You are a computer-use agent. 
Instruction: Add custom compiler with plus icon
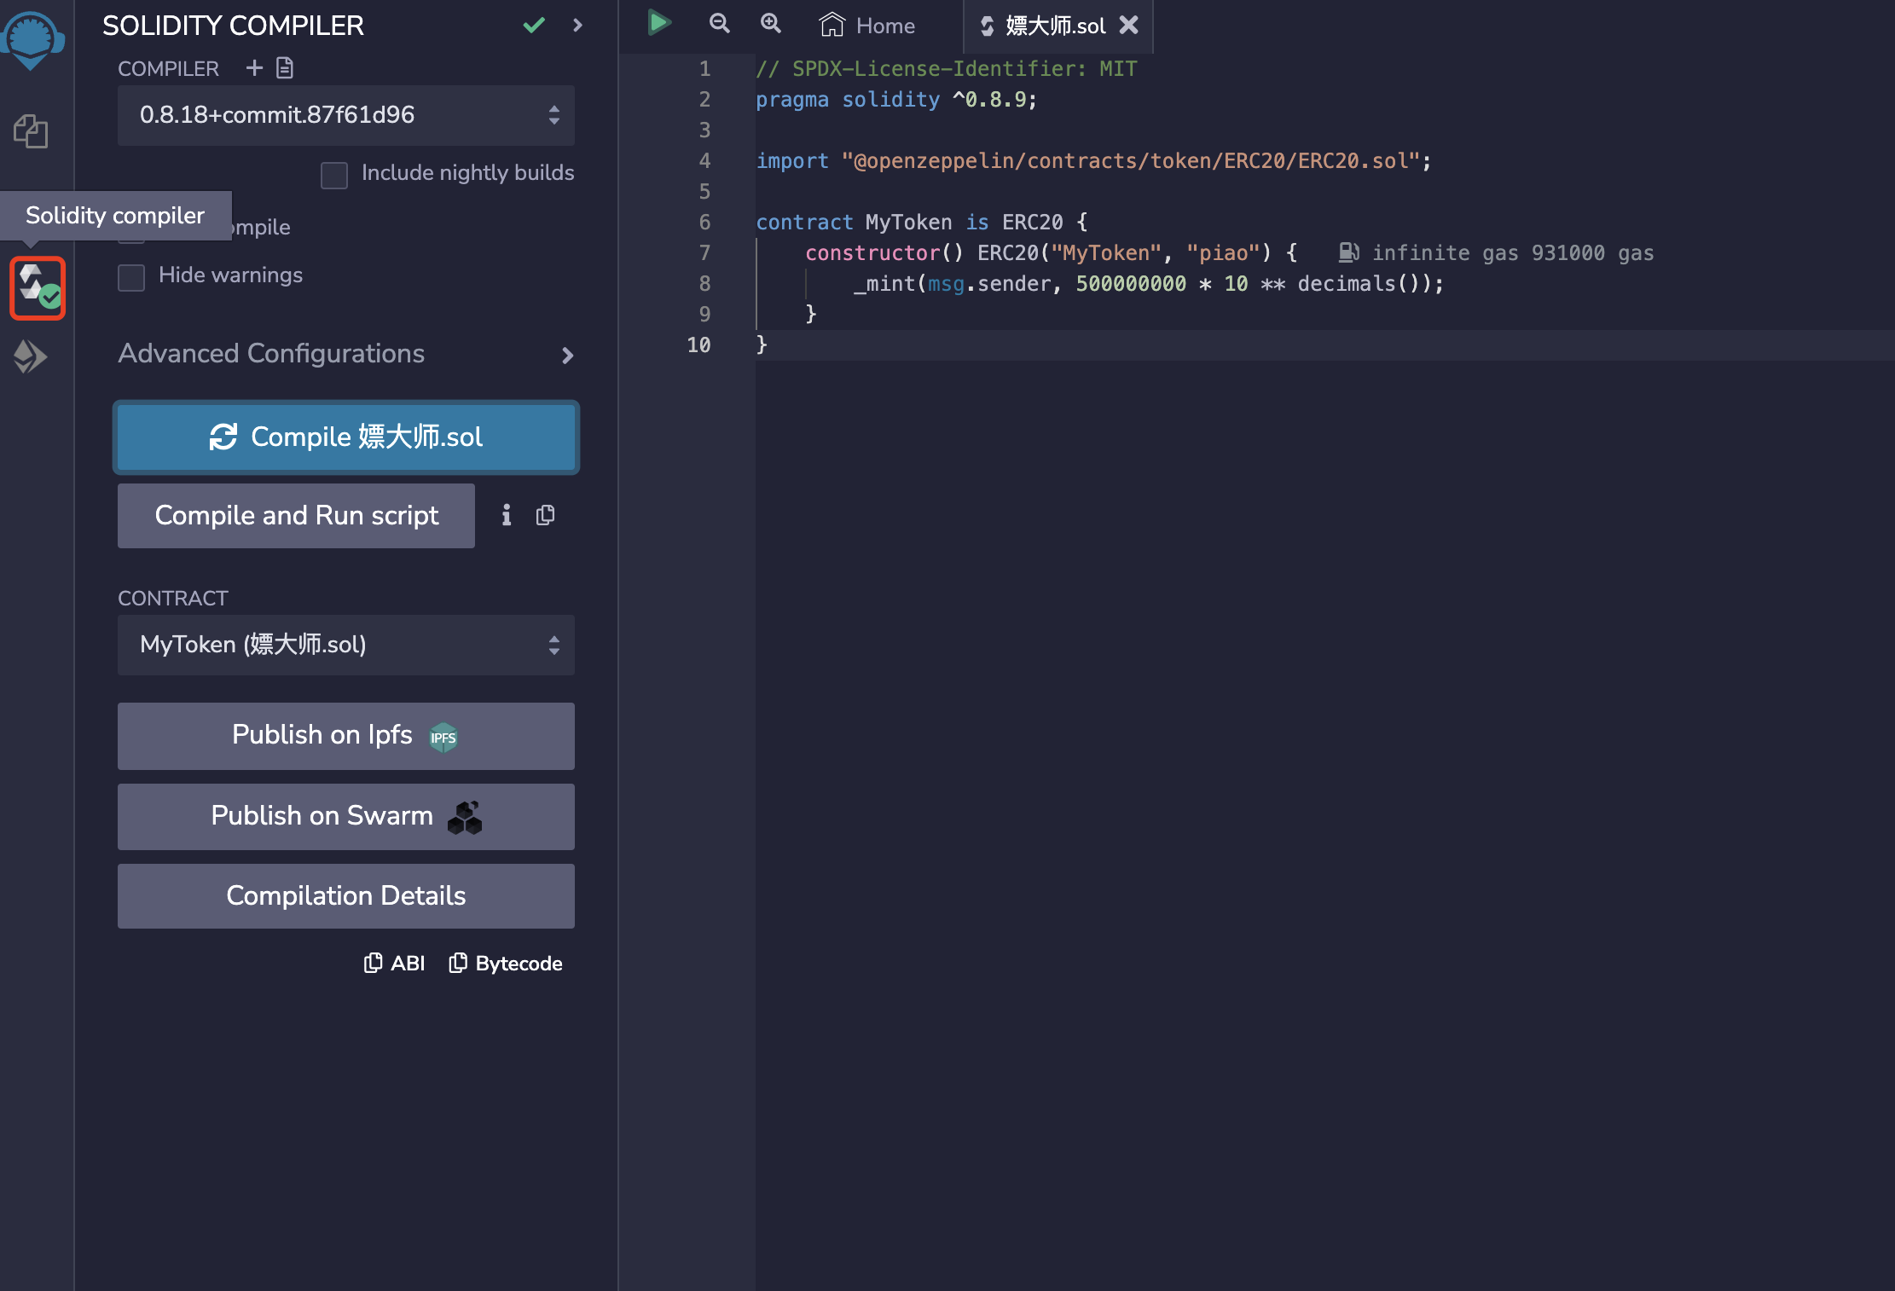[254, 67]
